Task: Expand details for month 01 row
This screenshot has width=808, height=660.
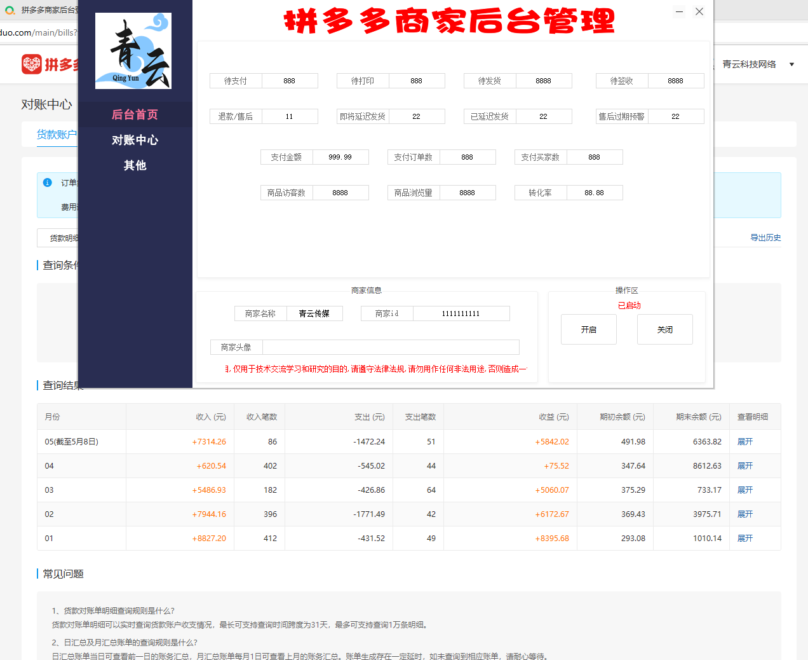Action: (744, 538)
